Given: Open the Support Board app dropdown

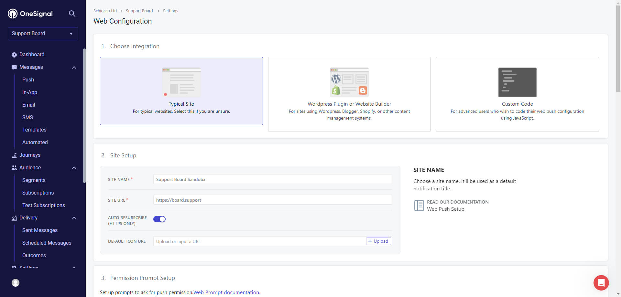Looking at the screenshot, I should [x=43, y=34].
